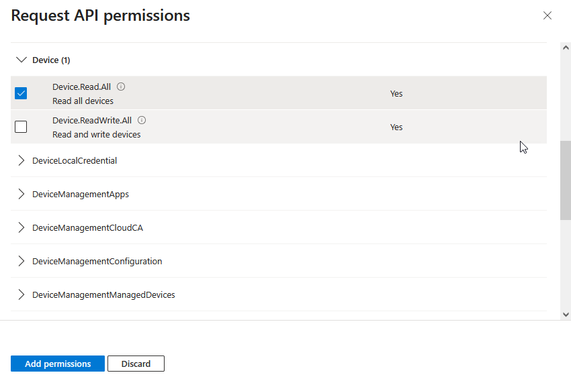Click the Add permissions button
Image resolution: width=571 pixels, height=383 pixels.
point(58,364)
